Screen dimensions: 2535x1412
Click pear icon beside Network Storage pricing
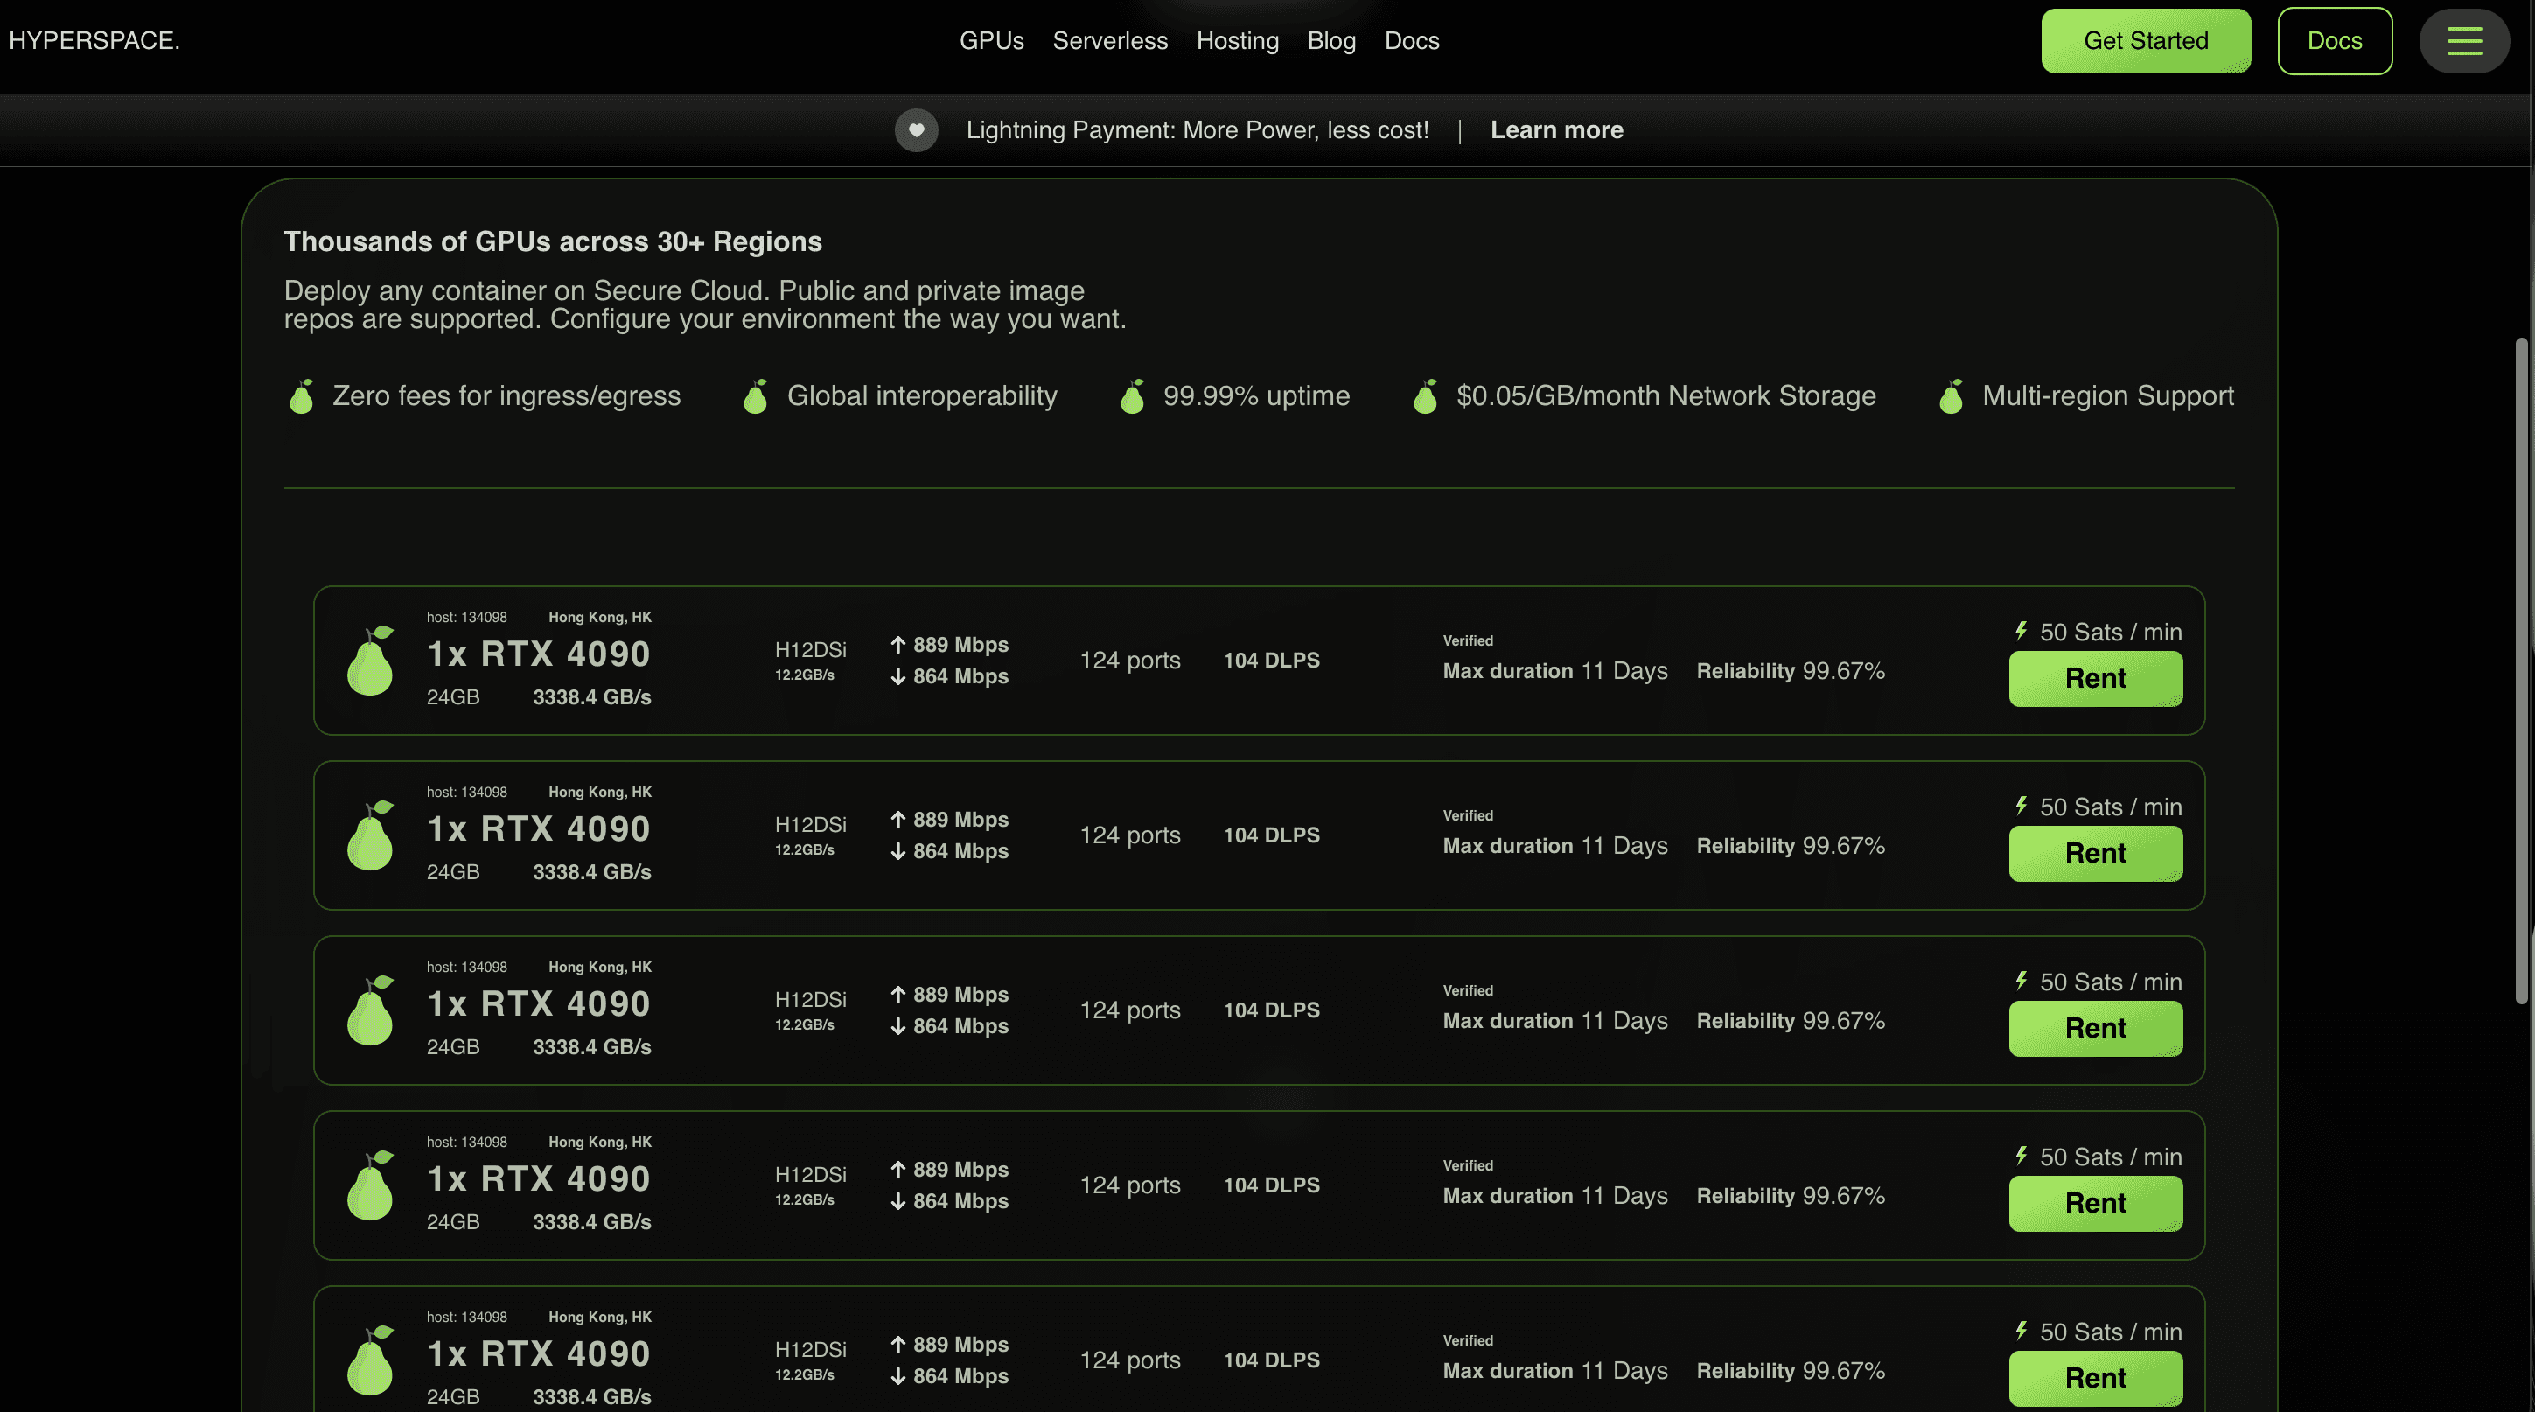(x=1425, y=396)
